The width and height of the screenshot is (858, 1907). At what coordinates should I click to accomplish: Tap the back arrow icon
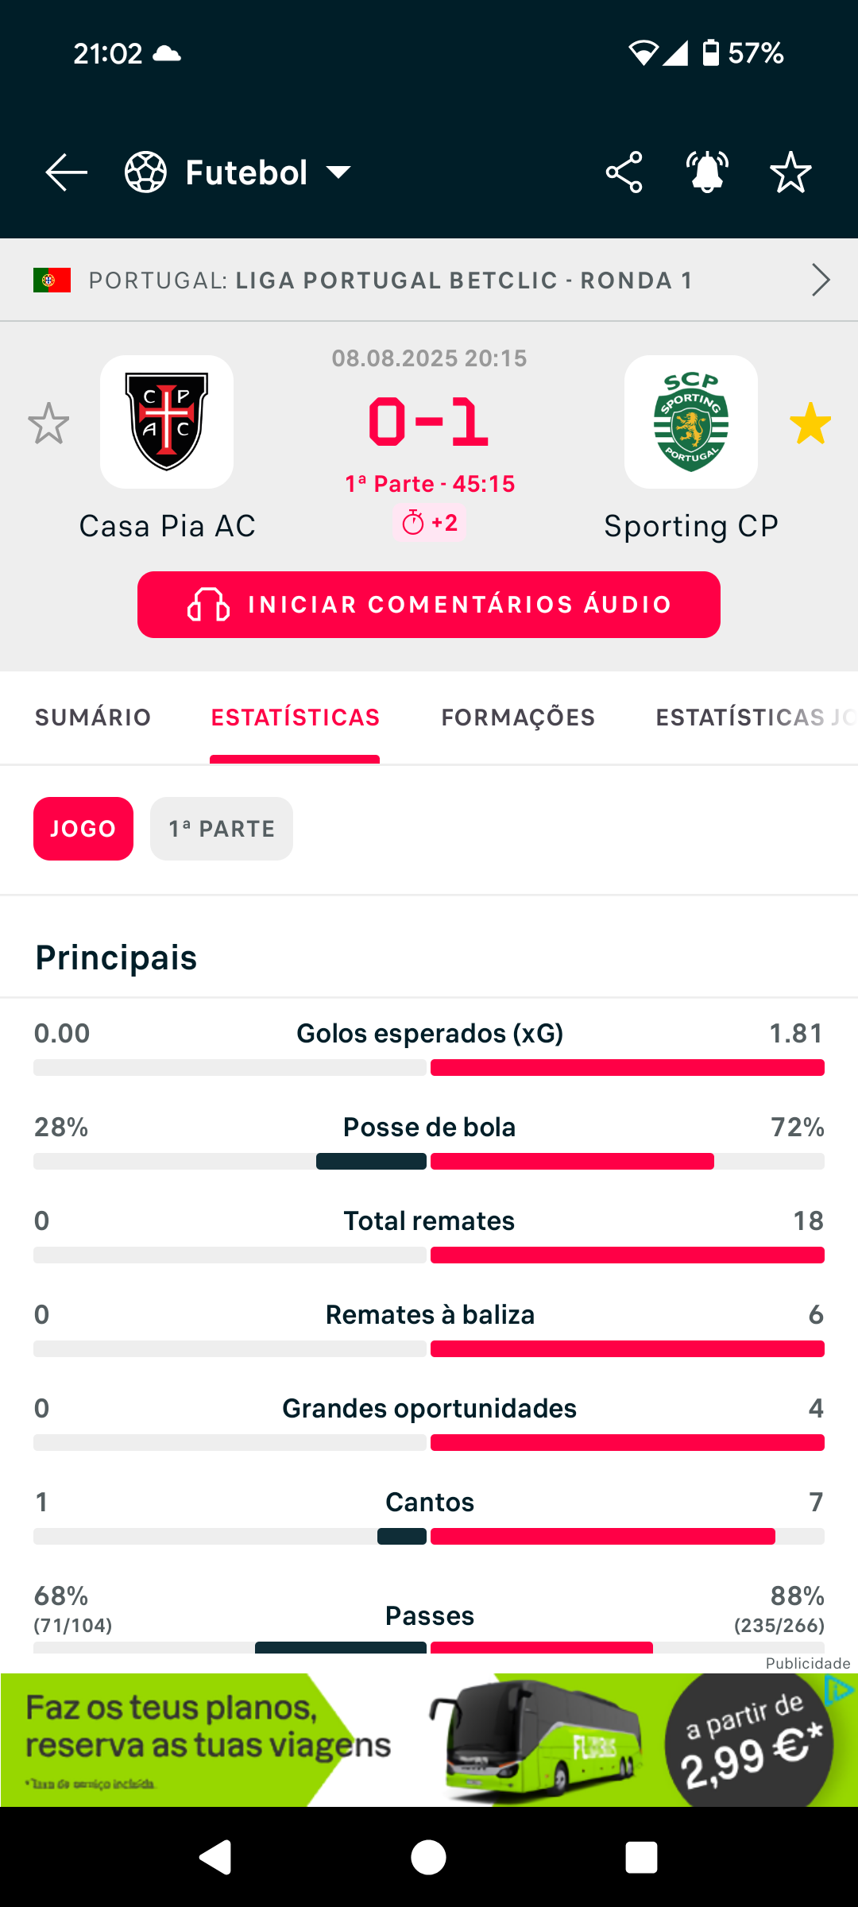tap(67, 172)
